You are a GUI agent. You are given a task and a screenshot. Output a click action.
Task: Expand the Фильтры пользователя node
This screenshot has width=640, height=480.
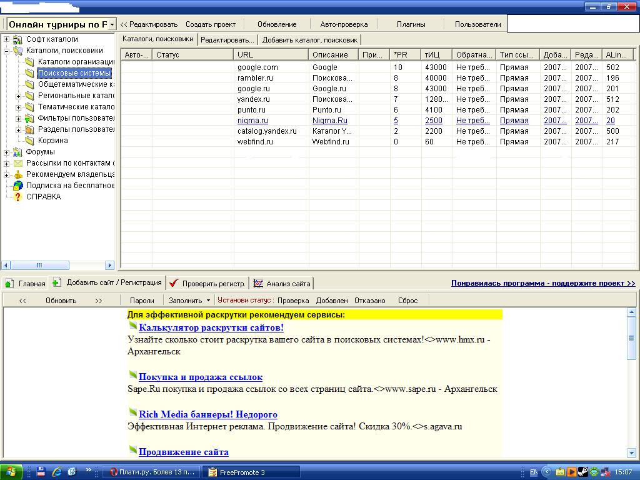[18, 119]
